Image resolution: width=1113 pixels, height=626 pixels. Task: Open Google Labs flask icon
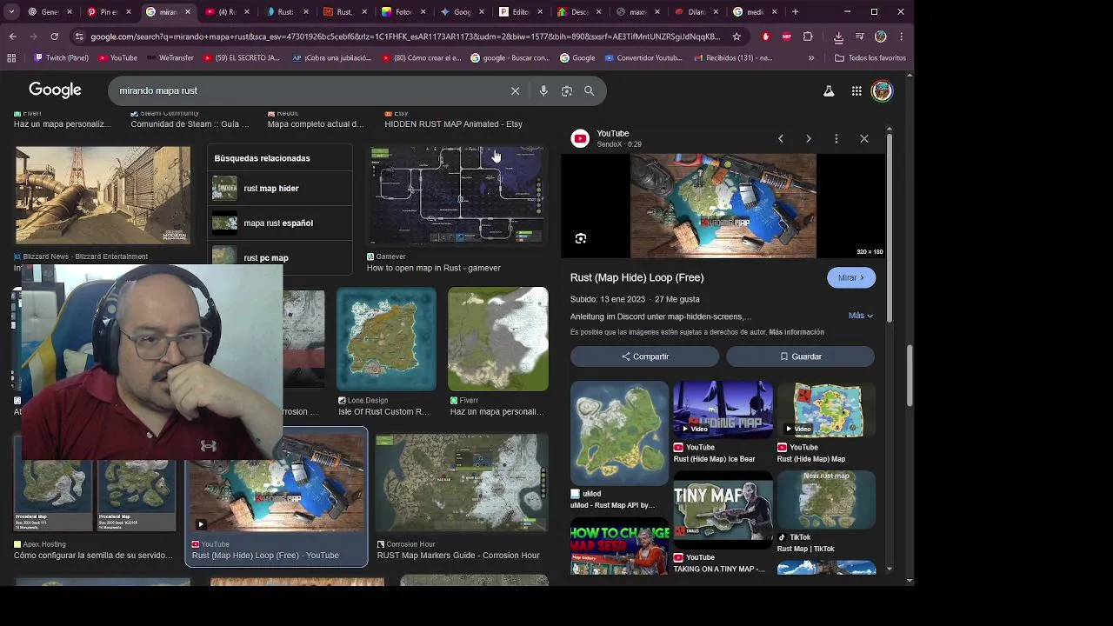tap(829, 90)
